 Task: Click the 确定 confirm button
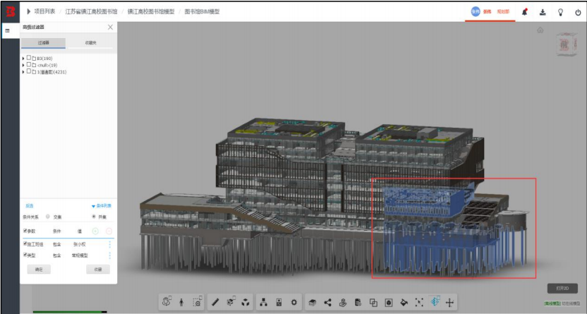pyautogui.click(x=39, y=270)
